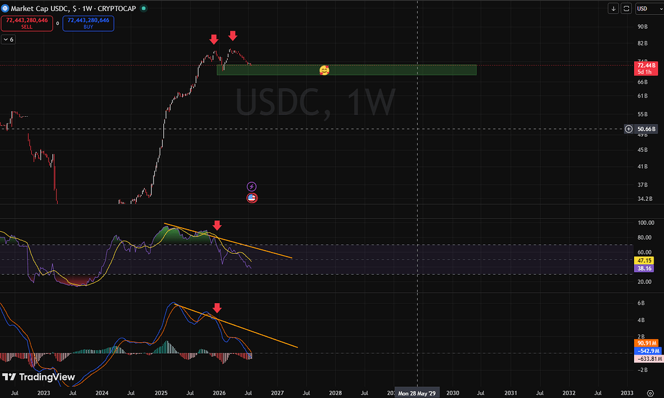The image size is (664, 398).
Task: Click the 2030 label on time axis
Action: tap(453, 393)
